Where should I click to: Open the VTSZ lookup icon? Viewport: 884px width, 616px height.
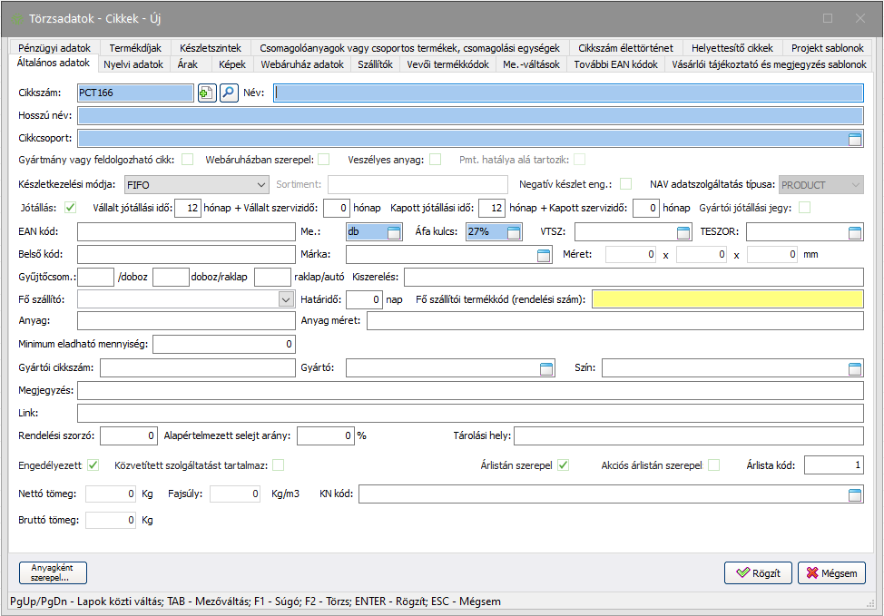click(x=683, y=232)
